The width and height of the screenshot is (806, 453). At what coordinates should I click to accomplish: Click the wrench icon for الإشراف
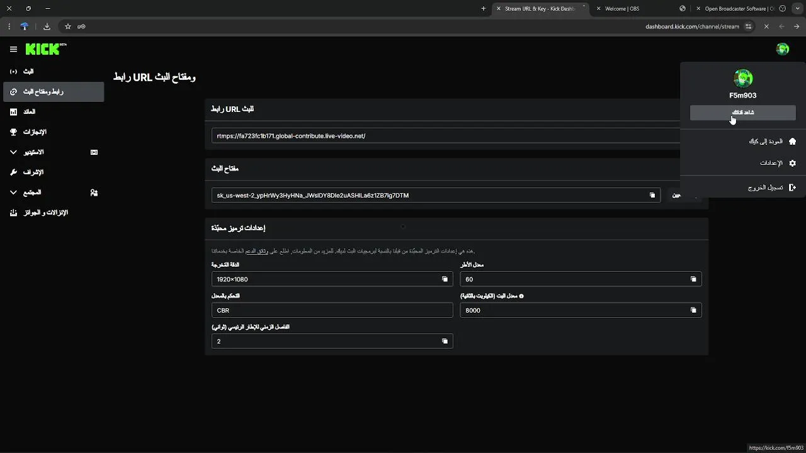[13, 172]
